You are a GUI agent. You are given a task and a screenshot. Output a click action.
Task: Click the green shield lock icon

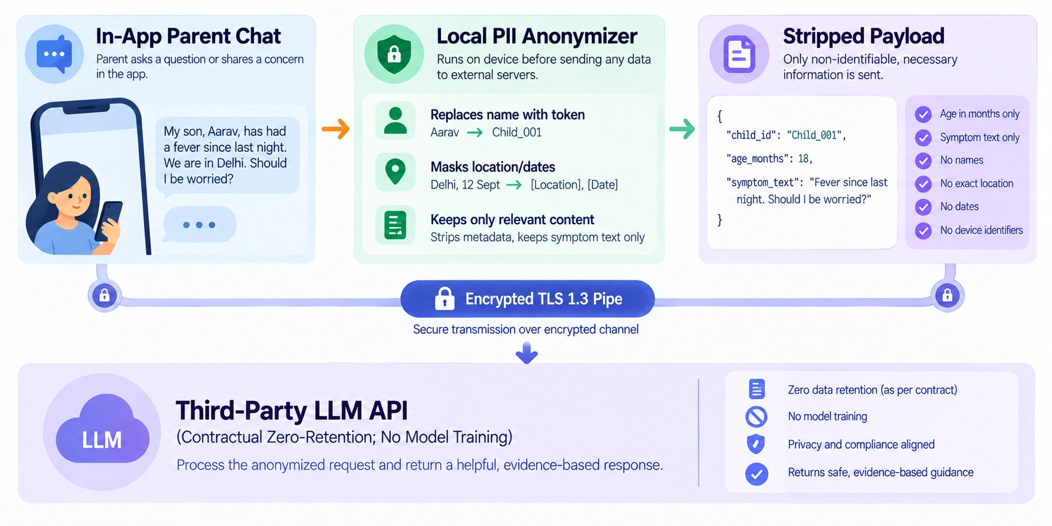pos(394,54)
